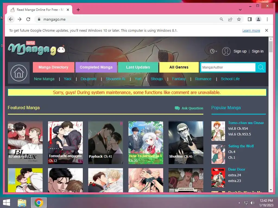Expand the tab search chevron
Viewport: 278px width, 208px height.
click(x=240, y=10)
